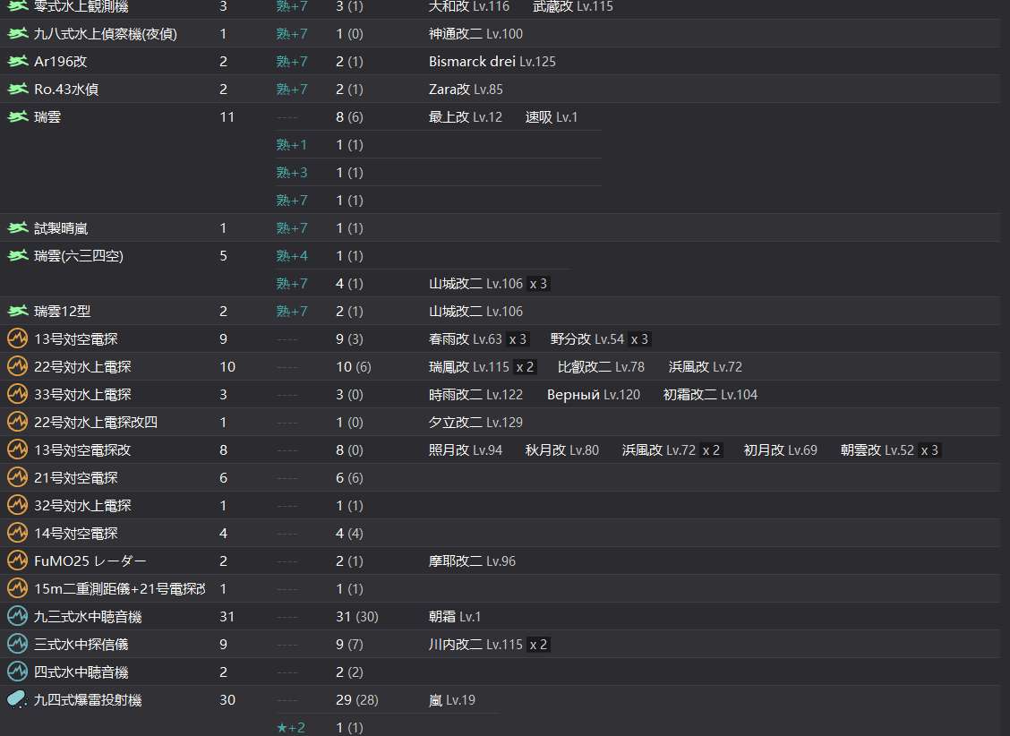Click ship 野分改 Lv.54

click(x=587, y=338)
